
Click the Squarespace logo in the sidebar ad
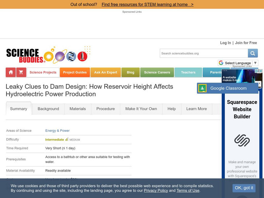(x=243, y=140)
